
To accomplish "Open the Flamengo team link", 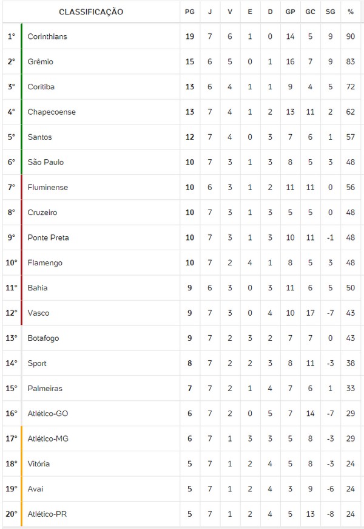I will (x=45, y=263).
